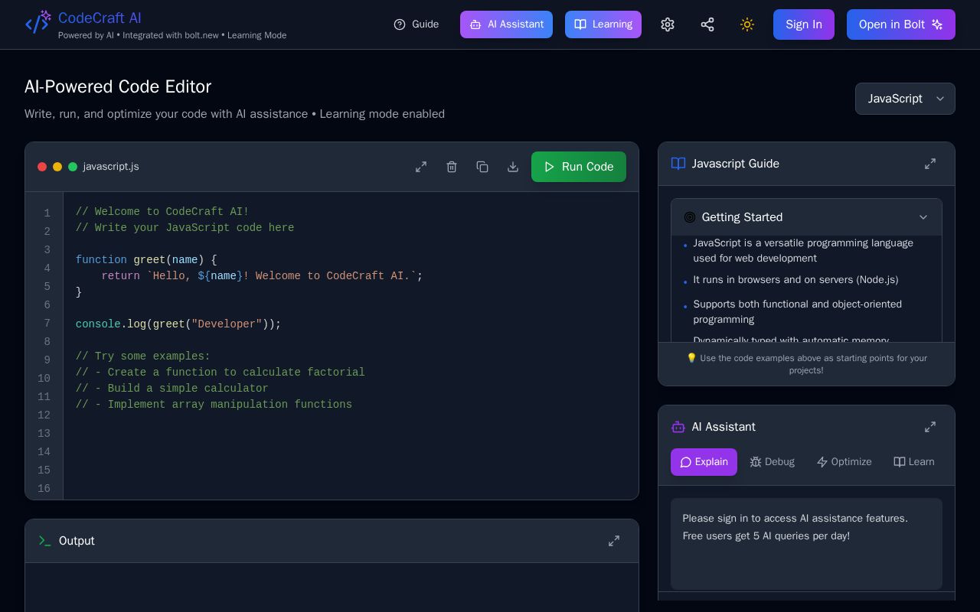Click the target icon beside Getting Started
The height and width of the screenshot is (612, 980).
[690, 217]
